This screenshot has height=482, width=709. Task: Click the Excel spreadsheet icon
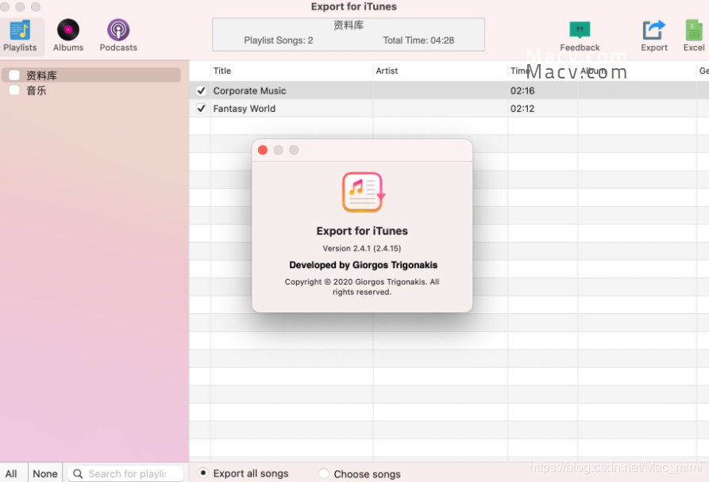694,30
